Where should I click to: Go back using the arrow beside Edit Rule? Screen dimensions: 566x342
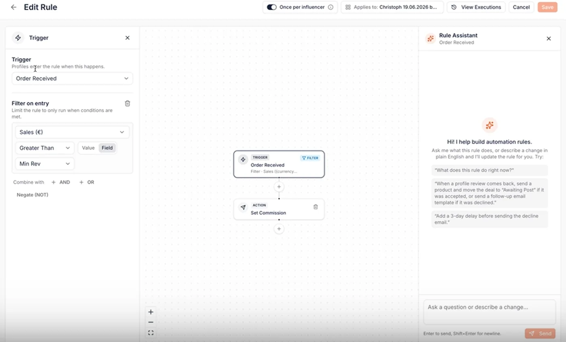[x=14, y=7]
